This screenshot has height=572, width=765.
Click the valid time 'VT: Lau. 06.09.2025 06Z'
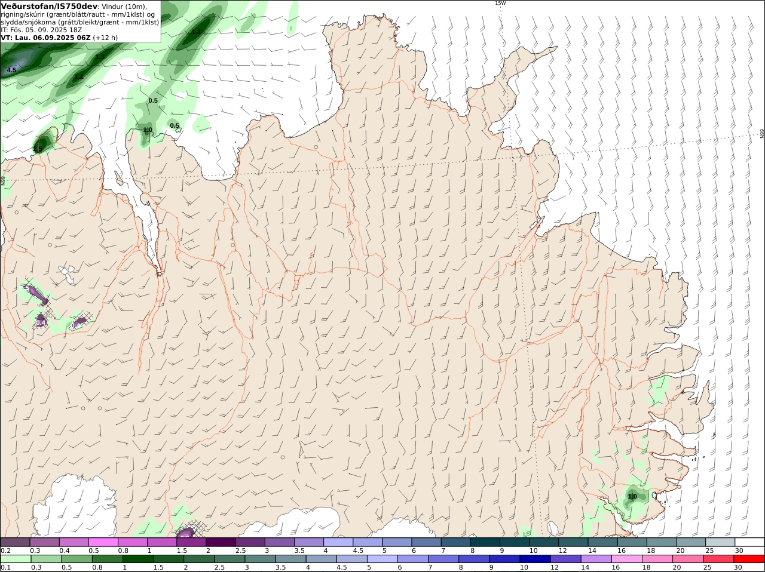[x=45, y=37]
